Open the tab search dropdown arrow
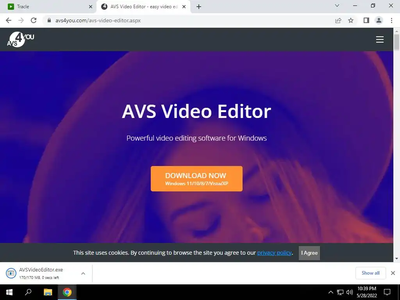This screenshot has width=400, height=300. tap(337, 5)
